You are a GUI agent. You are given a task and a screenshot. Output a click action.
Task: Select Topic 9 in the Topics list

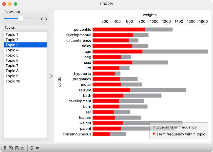25,76
